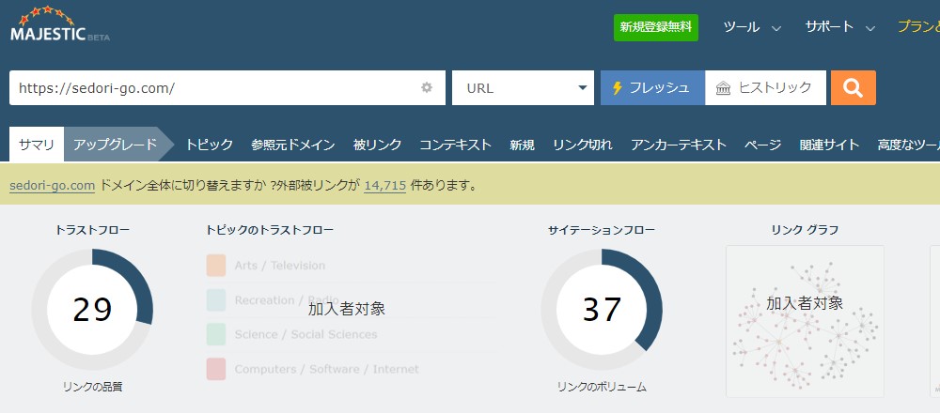Expand the サポート menu
The image size is (940, 413).
pyautogui.click(x=839, y=27)
